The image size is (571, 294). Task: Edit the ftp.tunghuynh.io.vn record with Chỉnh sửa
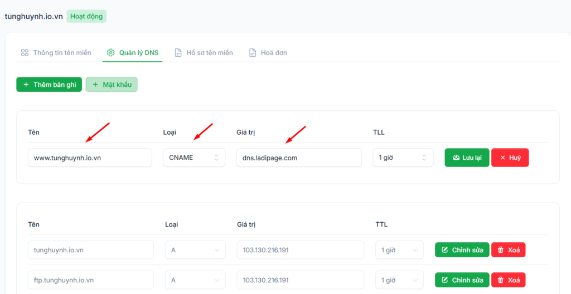pos(462,280)
